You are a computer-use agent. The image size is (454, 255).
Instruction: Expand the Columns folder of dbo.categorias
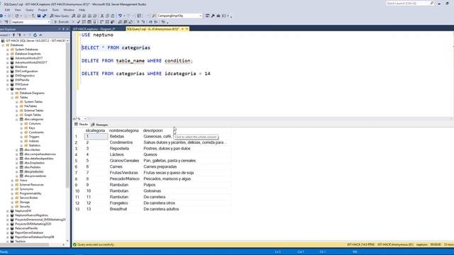point(22,123)
